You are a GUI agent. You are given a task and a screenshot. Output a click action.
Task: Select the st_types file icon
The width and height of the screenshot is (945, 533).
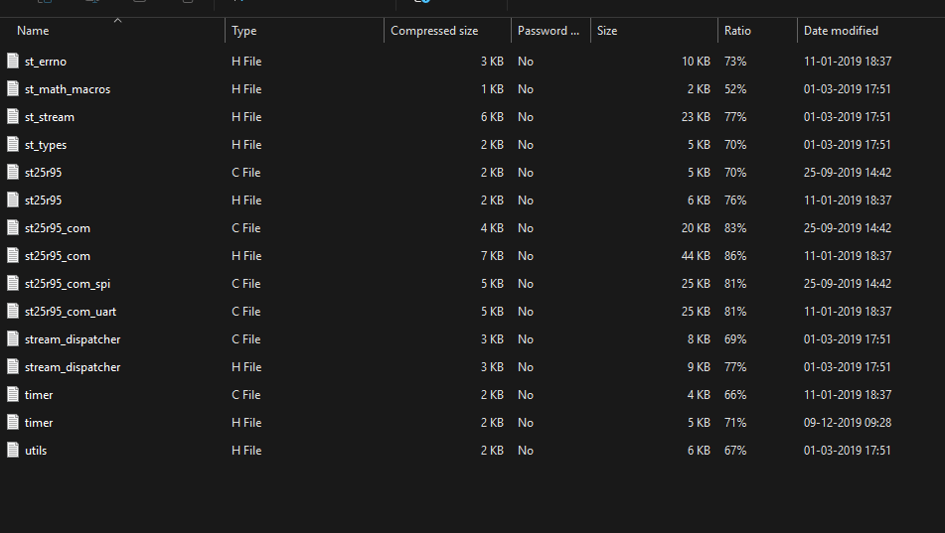click(x=13, y=144)
